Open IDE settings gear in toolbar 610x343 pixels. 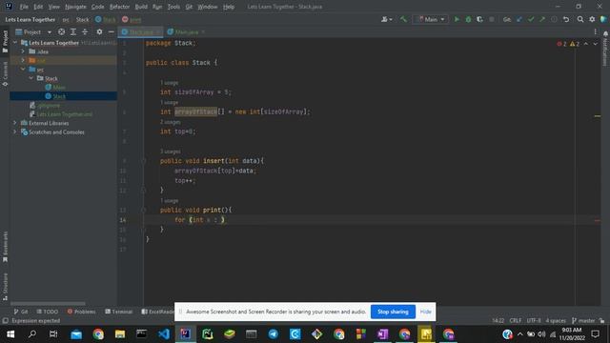(592, 19)
